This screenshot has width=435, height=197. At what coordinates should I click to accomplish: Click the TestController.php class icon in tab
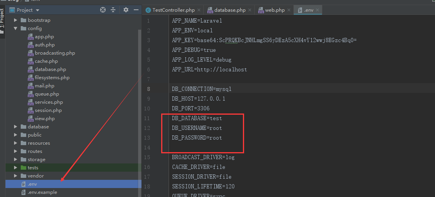pyautogui.click(x=148, y=10)
